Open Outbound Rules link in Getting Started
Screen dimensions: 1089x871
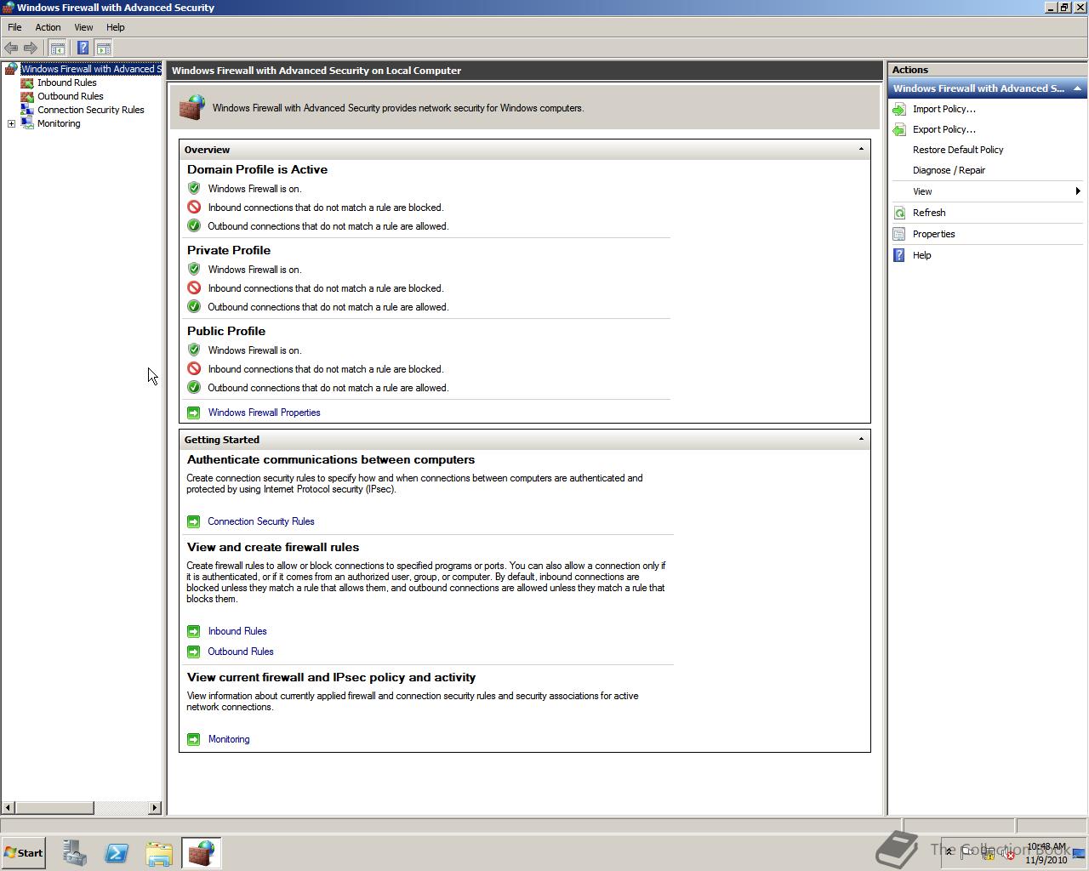241,652
